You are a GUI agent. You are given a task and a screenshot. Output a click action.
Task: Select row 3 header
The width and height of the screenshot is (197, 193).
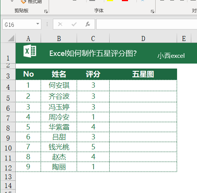pos(8,74)
